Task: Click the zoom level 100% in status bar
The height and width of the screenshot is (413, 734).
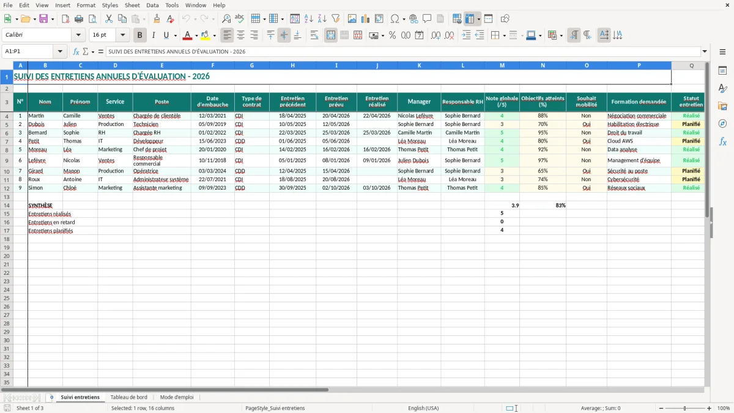Action: click(x=724, y=408)
